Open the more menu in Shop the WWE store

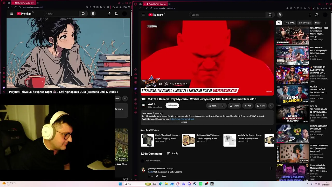(x=271, y=130)
